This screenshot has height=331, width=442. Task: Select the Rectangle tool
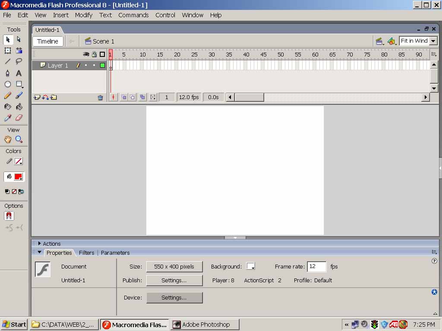(x=19, y=84)
